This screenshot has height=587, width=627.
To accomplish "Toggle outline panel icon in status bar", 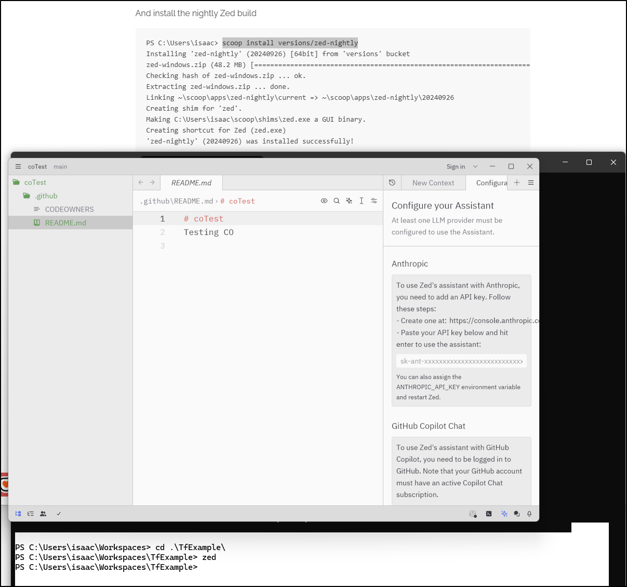I will coord(31,514).
